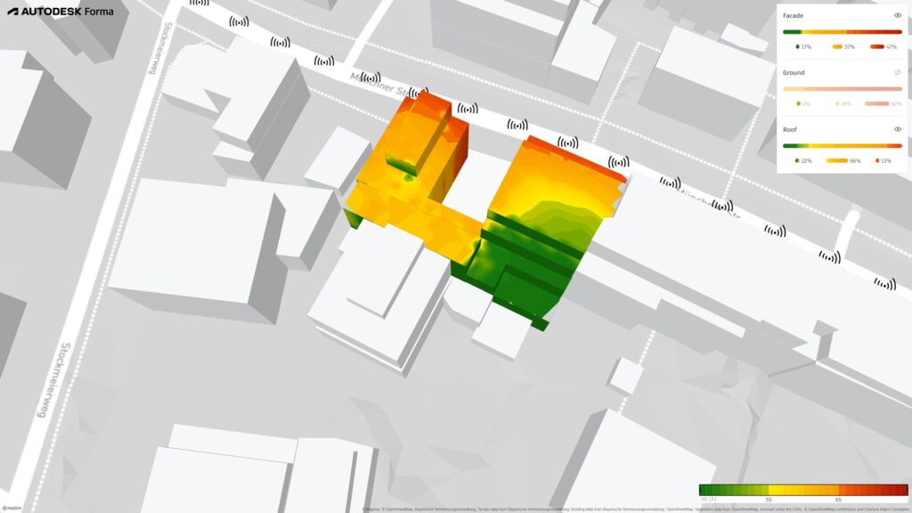
Task: Click the Facade orange 37% swatch
Action: tap(837, 46)
